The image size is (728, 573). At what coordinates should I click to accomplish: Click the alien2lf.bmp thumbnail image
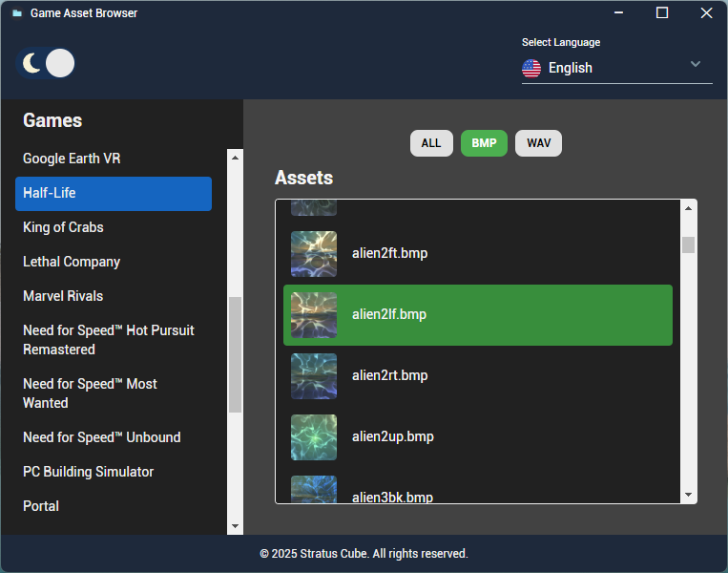click(314, 315)
